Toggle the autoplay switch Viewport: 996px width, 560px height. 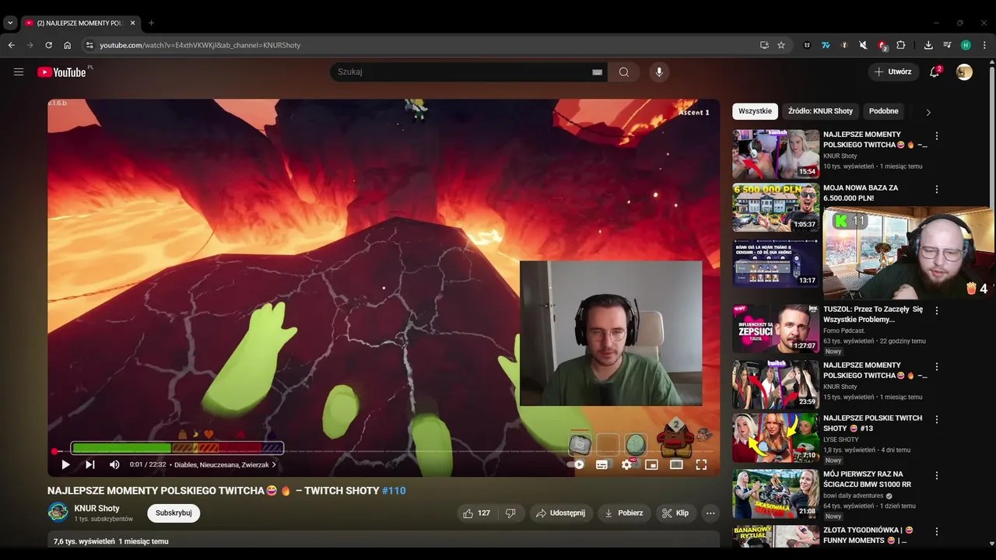click(576, 464)
